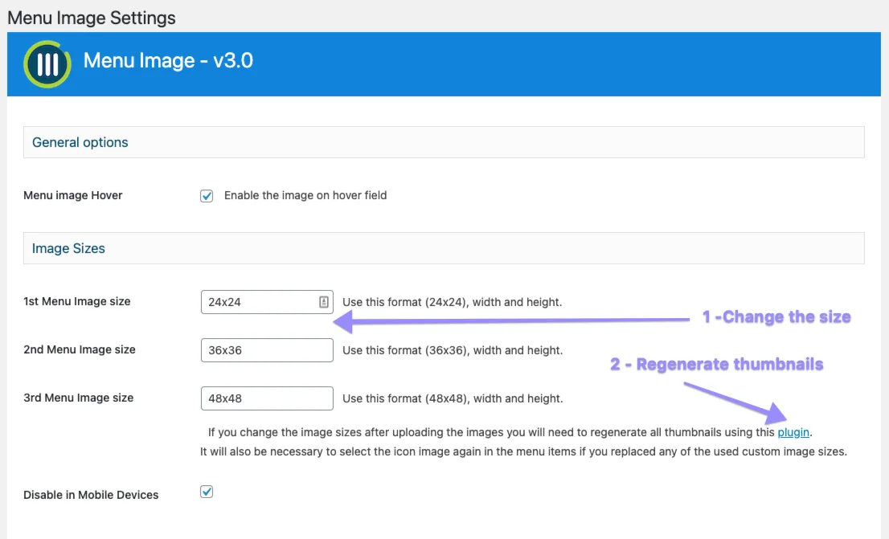Viewport: 889px width, 539px height.
Task: Toggle the Menu image Hover checkbox
Action: click(x=207, y=195)
